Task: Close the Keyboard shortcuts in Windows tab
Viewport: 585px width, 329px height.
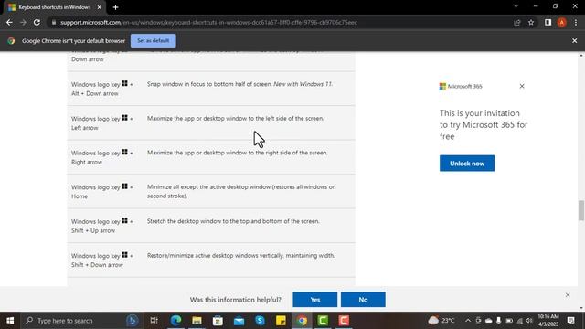Action: coord(100,7)
